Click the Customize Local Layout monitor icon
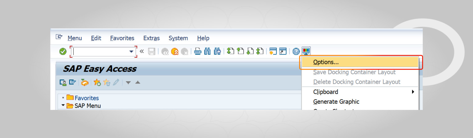473x138 pixels. click(x=306, y=51)
